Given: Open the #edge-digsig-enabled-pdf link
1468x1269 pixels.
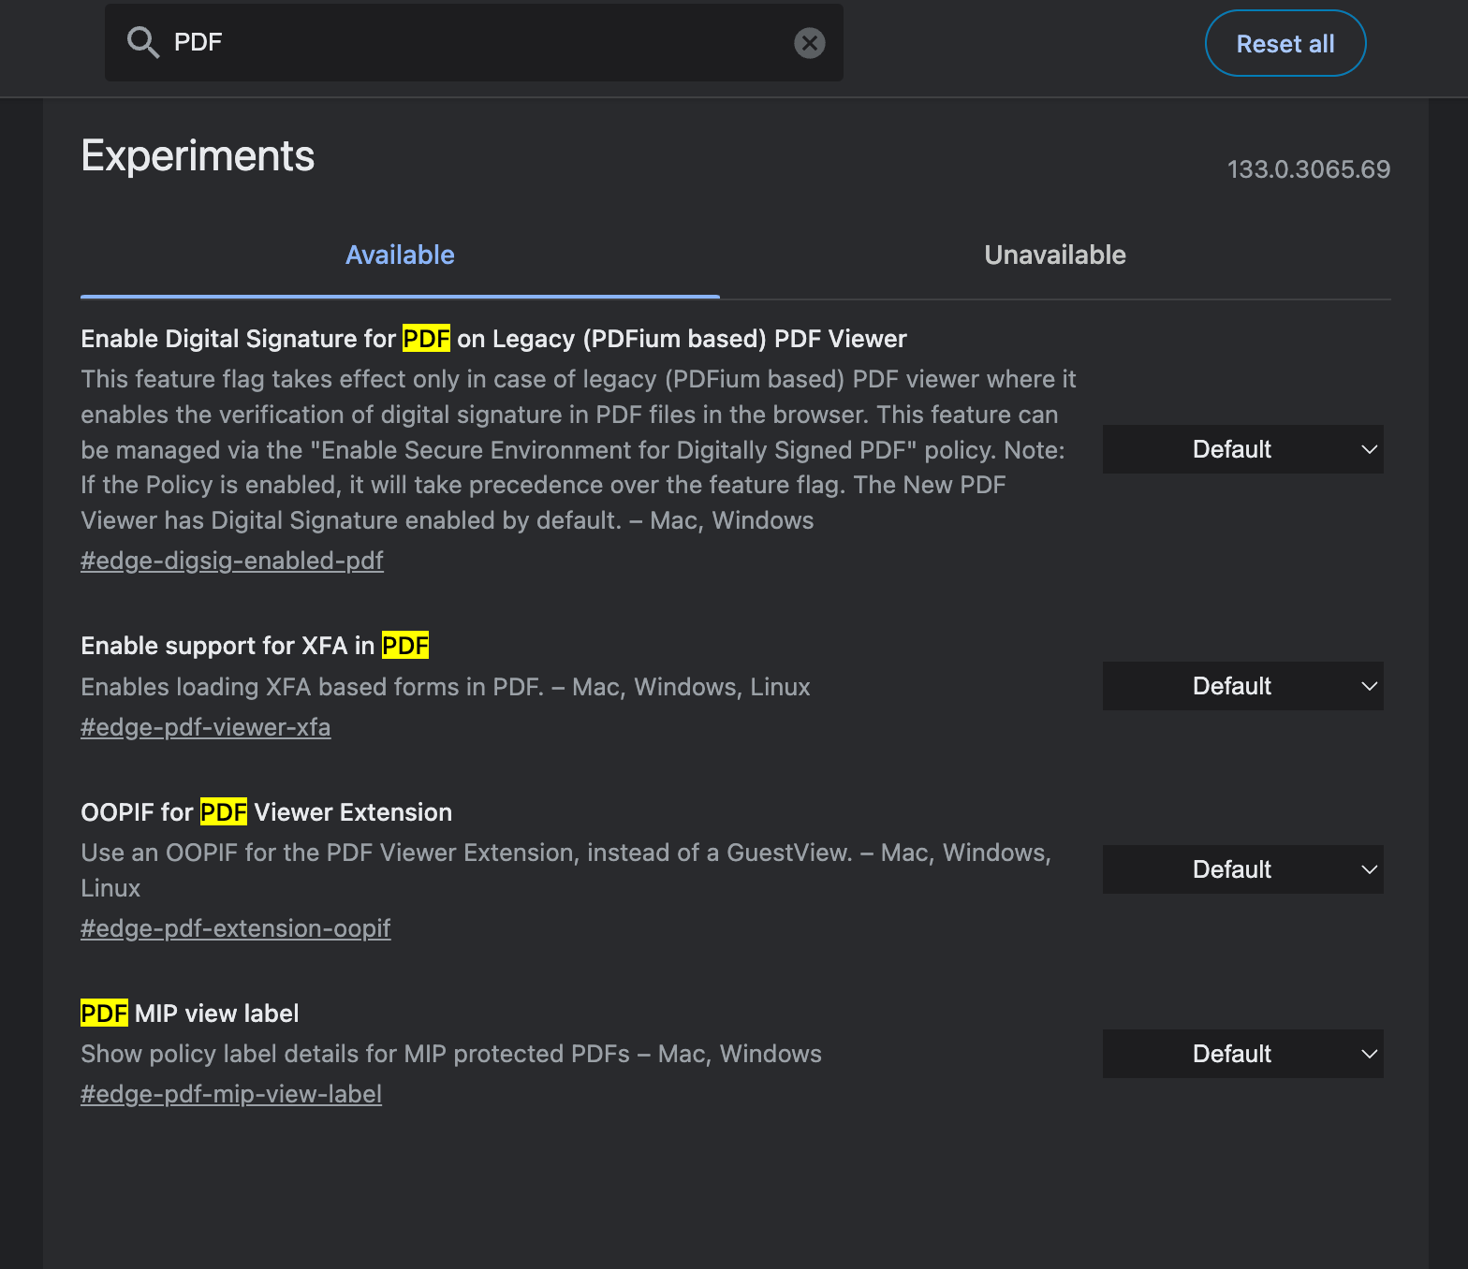Looking at the screenshot, I should 232,561.
